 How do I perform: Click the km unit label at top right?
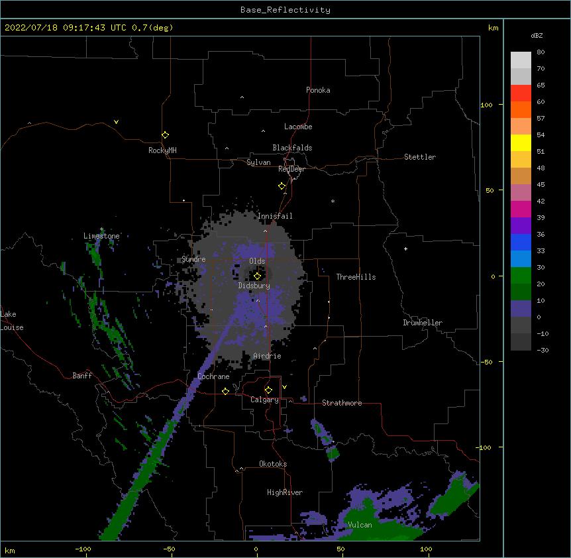pos(493,28)
